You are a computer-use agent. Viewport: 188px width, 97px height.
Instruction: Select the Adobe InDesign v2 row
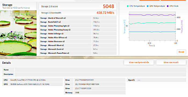(x=78, y=34)
